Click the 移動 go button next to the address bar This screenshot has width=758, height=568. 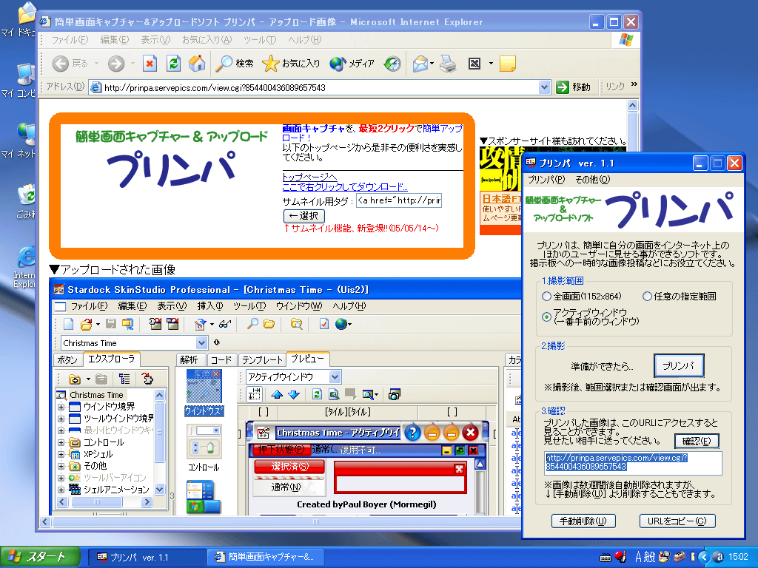574,87
